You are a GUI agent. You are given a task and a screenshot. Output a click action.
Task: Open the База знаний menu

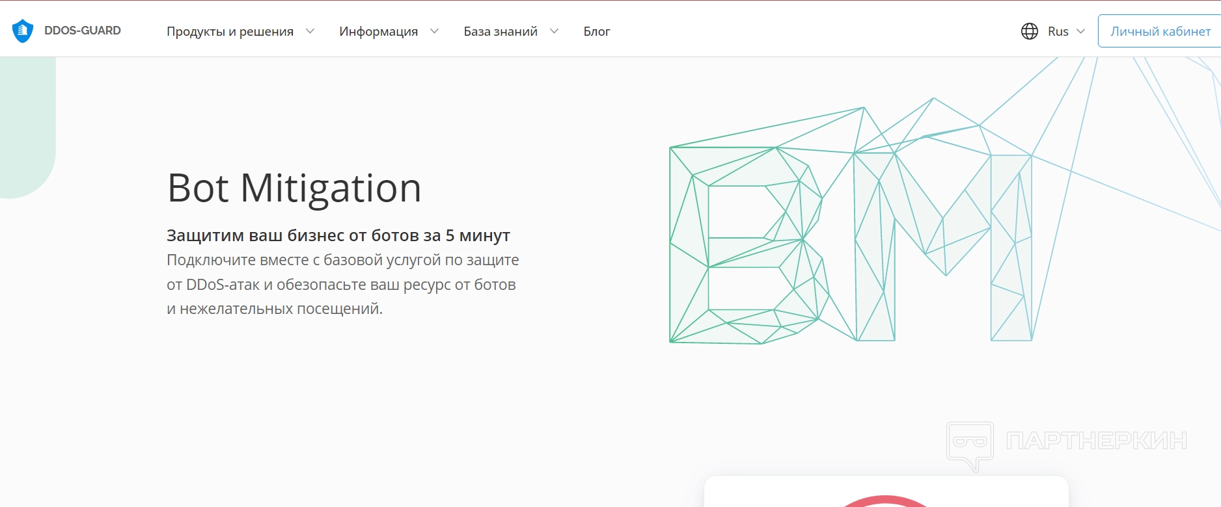[x=501, y=31]
